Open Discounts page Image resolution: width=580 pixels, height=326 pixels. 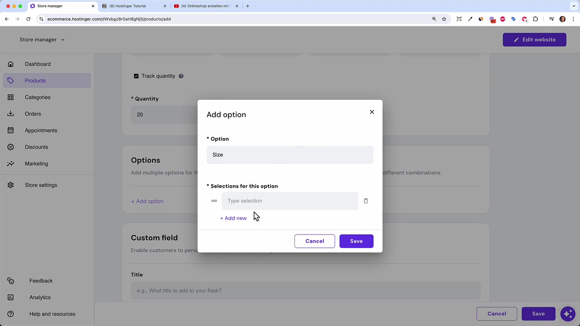36,147
